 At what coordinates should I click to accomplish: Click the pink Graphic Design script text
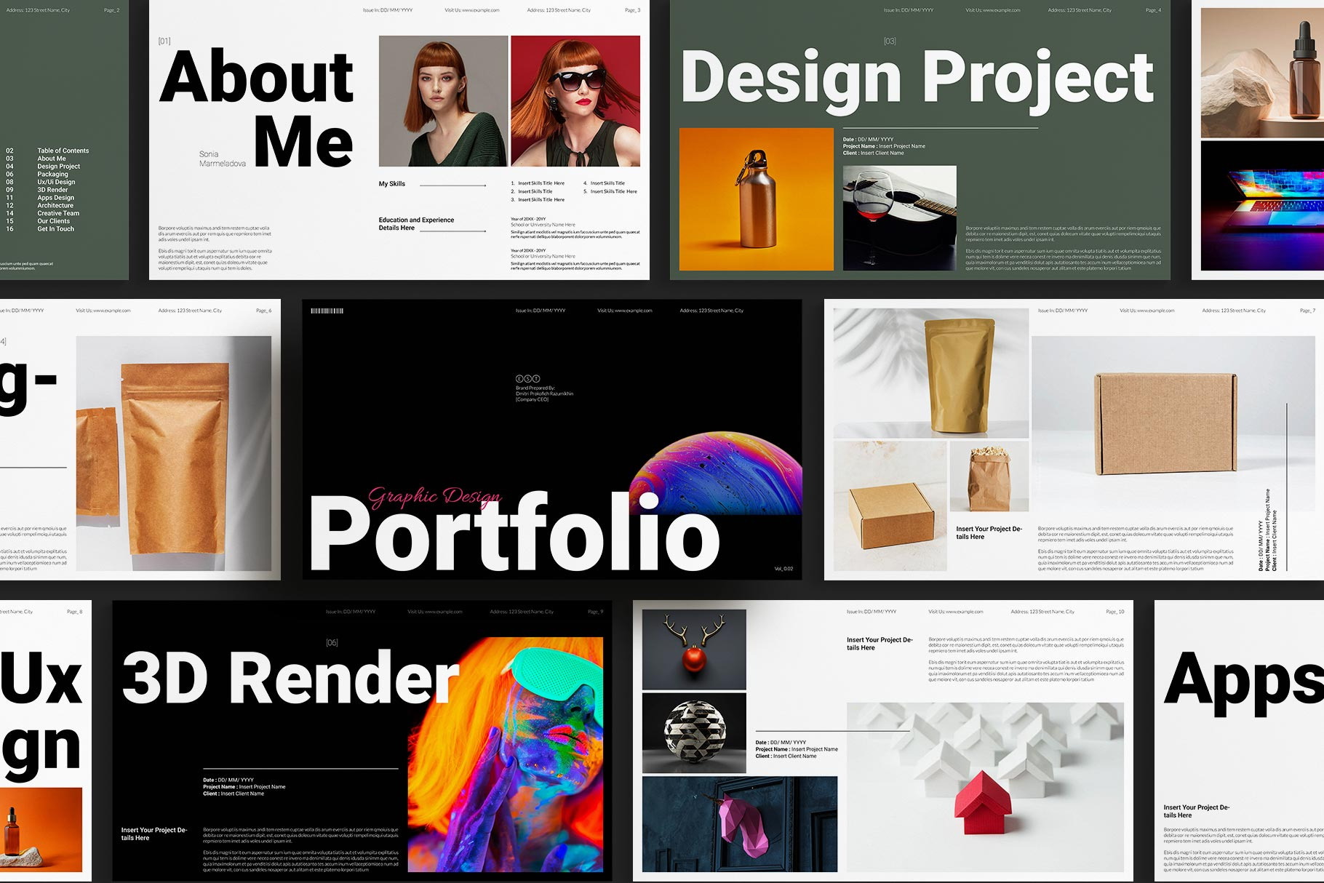coord(434,497)
